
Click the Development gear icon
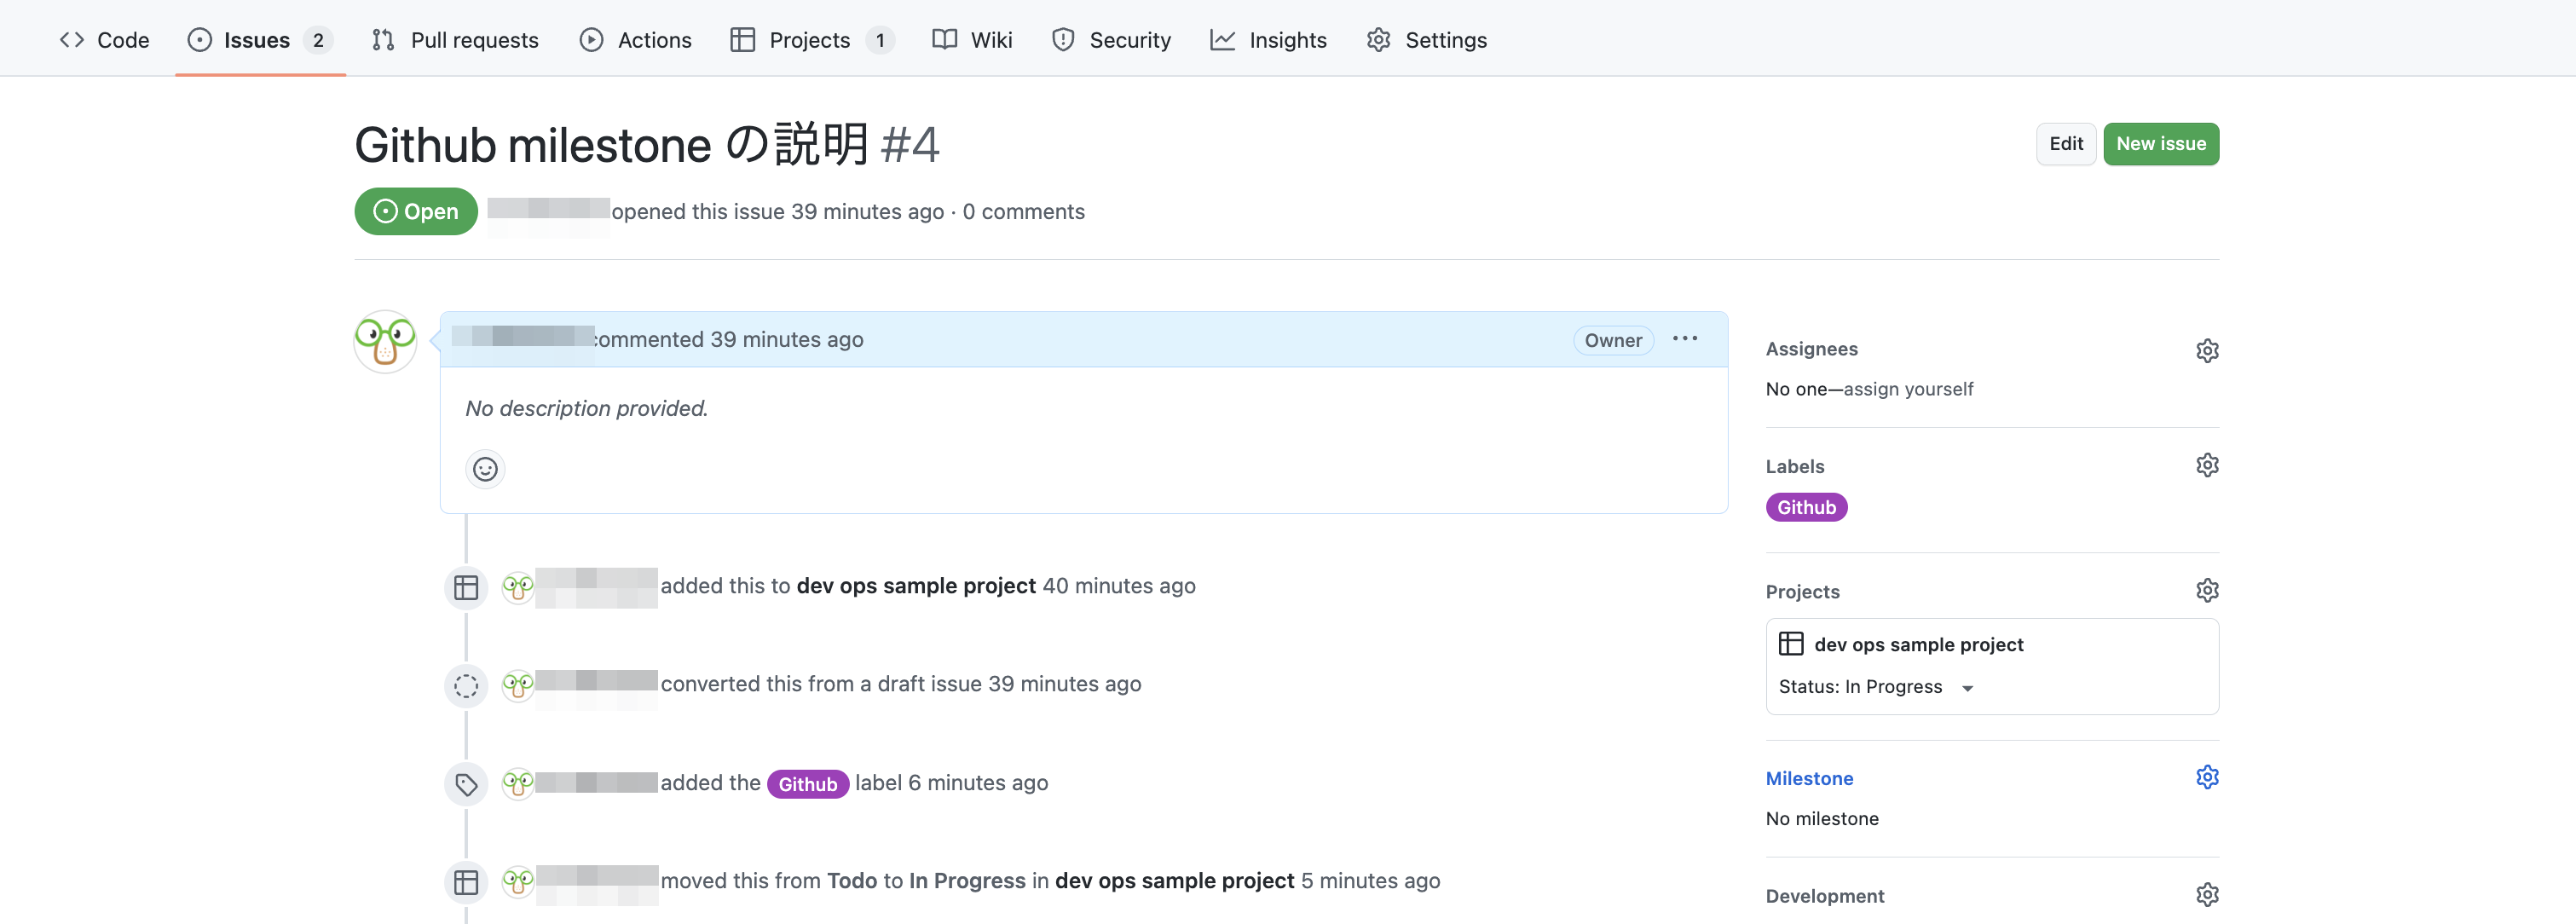click(x=2206, y=895)
